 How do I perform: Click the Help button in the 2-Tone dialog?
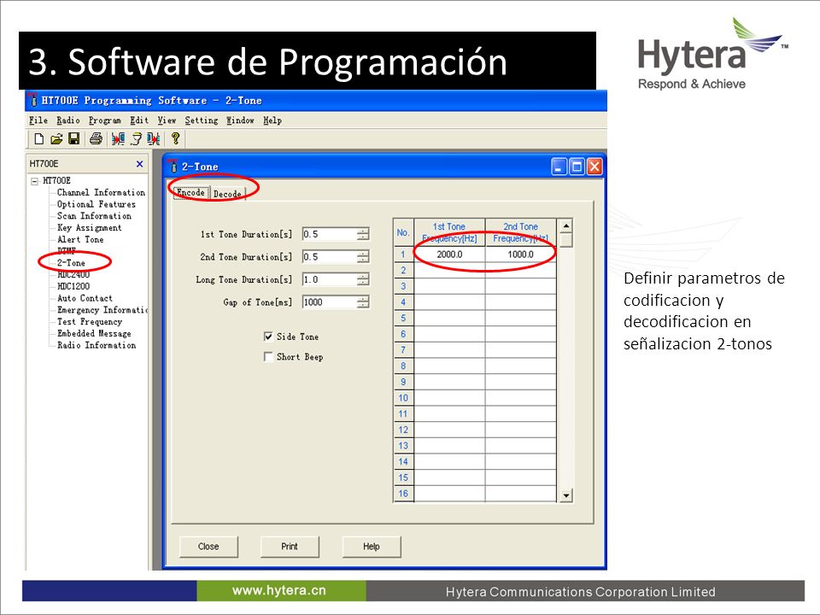coord(372,547)
